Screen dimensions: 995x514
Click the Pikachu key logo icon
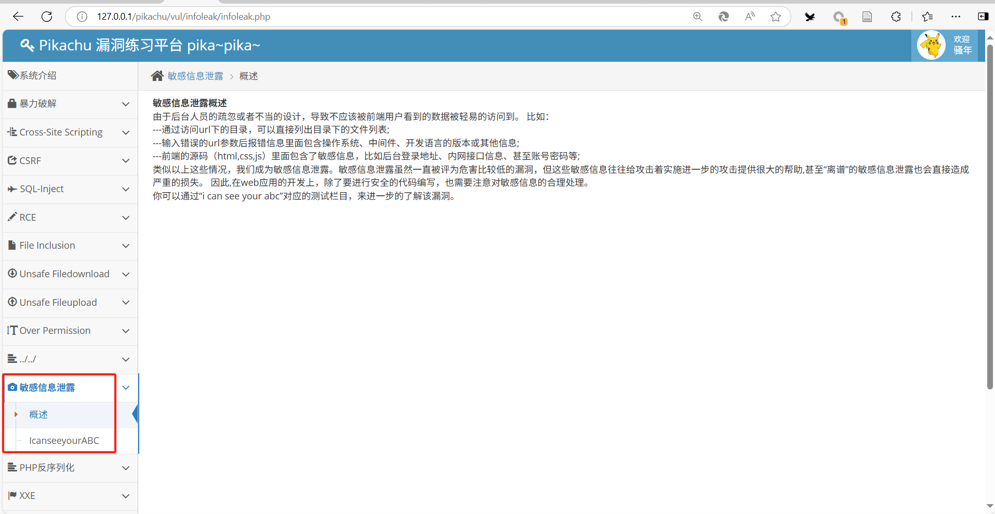(x=27, y=45)
